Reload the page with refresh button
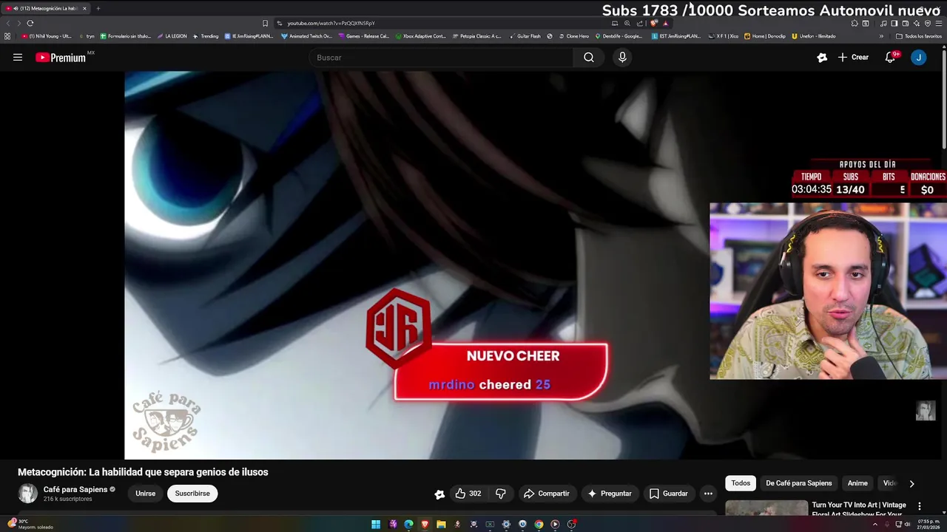947x532 pixels. point(30,23)
